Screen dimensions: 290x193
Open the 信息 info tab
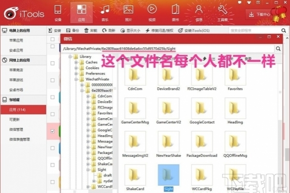199,13
